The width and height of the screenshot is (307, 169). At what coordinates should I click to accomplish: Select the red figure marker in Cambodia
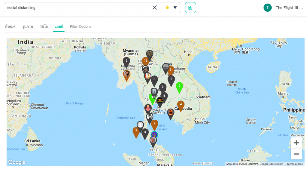[x=171, y=114]
